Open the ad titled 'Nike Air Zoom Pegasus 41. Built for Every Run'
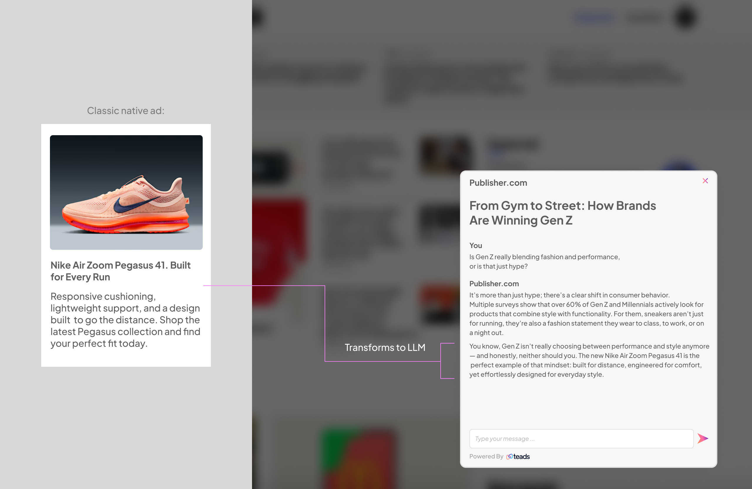This screenshot has height=489, width=752. tap(120, 271)
